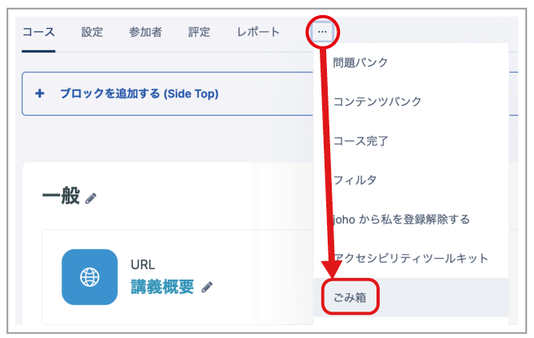The height and width of the screenshot is (338, 534).
Task: Open アクセシビリティツールキット entry
Action: pos(411,258)
